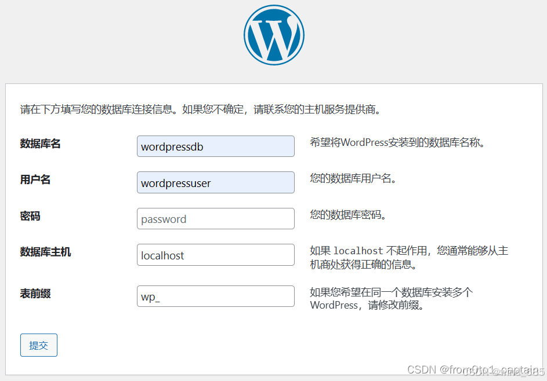Select the 密码 label
This screenshot has height=381, width=547.
tap(30, 216)
